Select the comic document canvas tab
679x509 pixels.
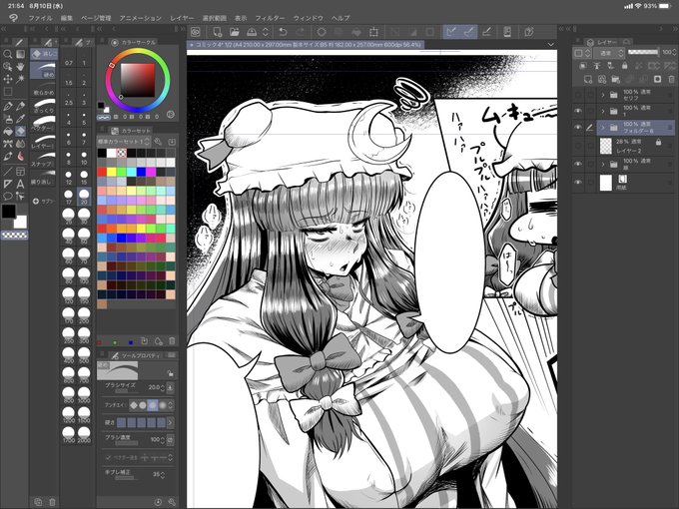[x=306, y=45]
